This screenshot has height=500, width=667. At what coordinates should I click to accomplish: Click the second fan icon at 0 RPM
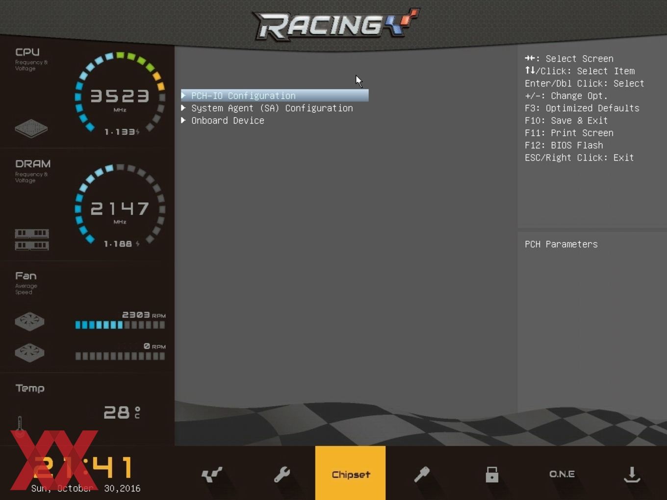point(29,352)
